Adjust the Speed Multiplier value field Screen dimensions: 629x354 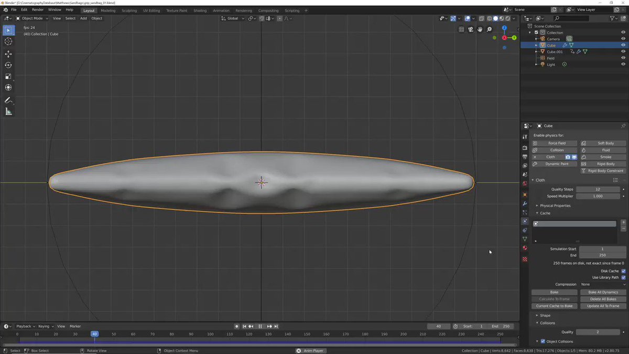598,196
